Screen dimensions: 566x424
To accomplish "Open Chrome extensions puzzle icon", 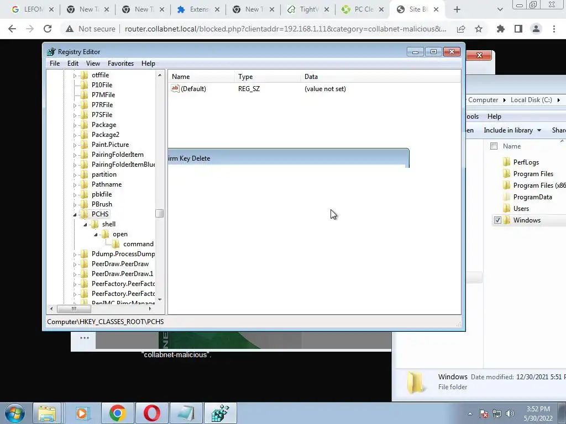I will (501, 29).
